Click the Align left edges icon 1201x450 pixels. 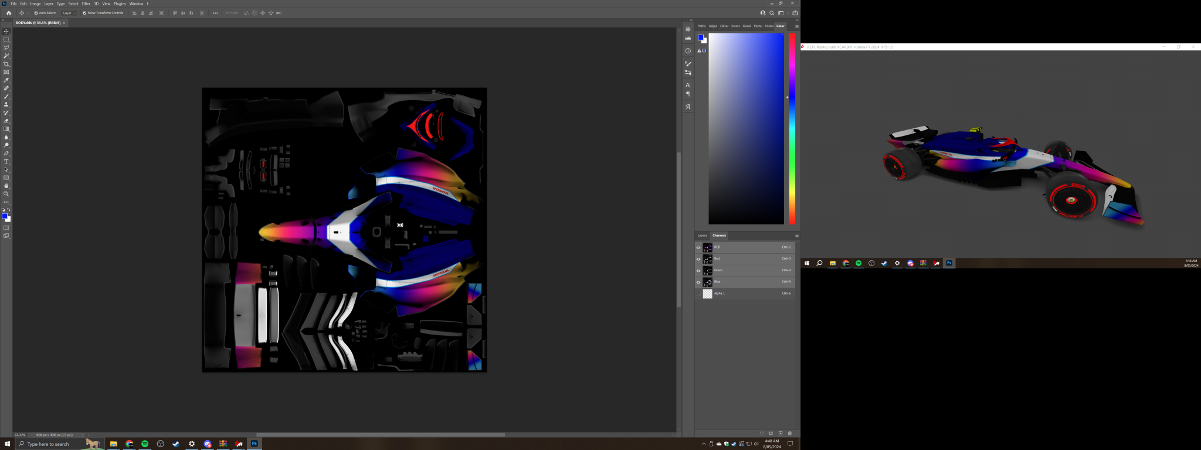(134, 13)
